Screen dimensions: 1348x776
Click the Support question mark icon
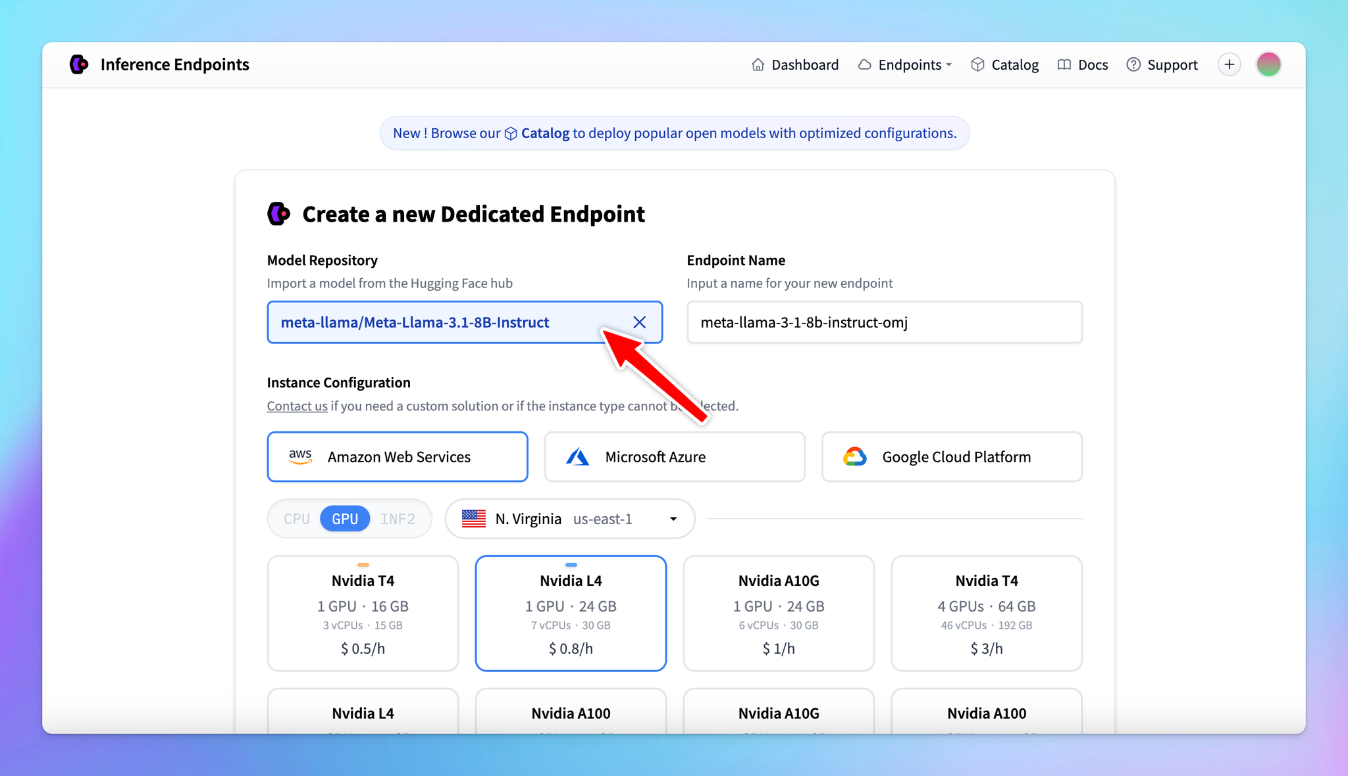pyautogui.click(x=1133, y=64)
